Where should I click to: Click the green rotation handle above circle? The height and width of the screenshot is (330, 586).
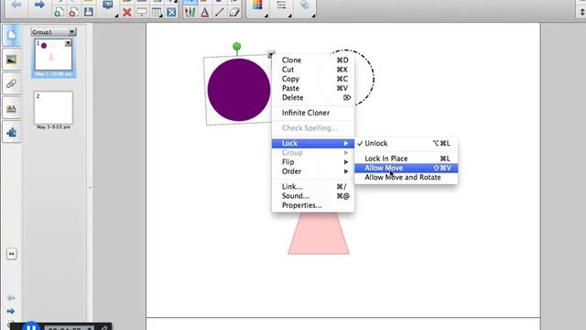coord(236,47)
